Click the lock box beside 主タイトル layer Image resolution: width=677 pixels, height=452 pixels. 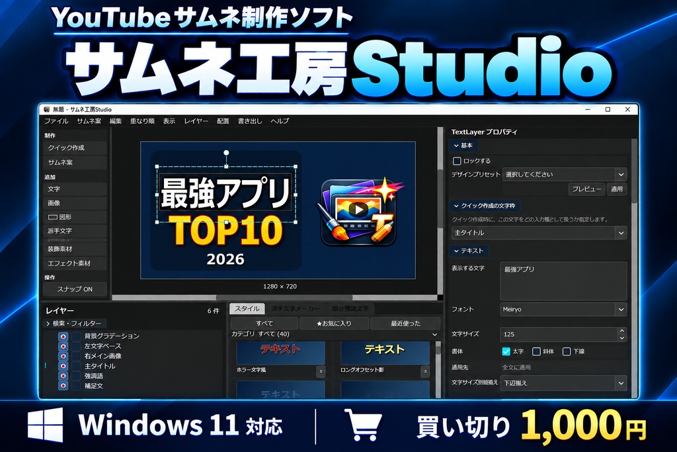pos(77,366)
